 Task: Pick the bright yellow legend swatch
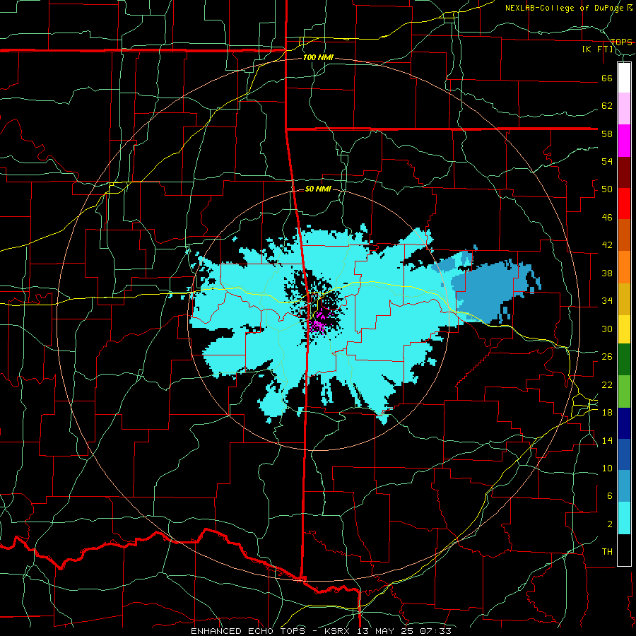624,329
